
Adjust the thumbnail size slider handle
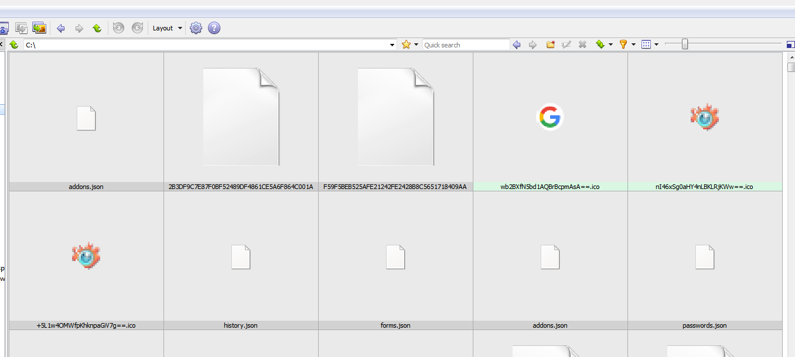(685, 44)
